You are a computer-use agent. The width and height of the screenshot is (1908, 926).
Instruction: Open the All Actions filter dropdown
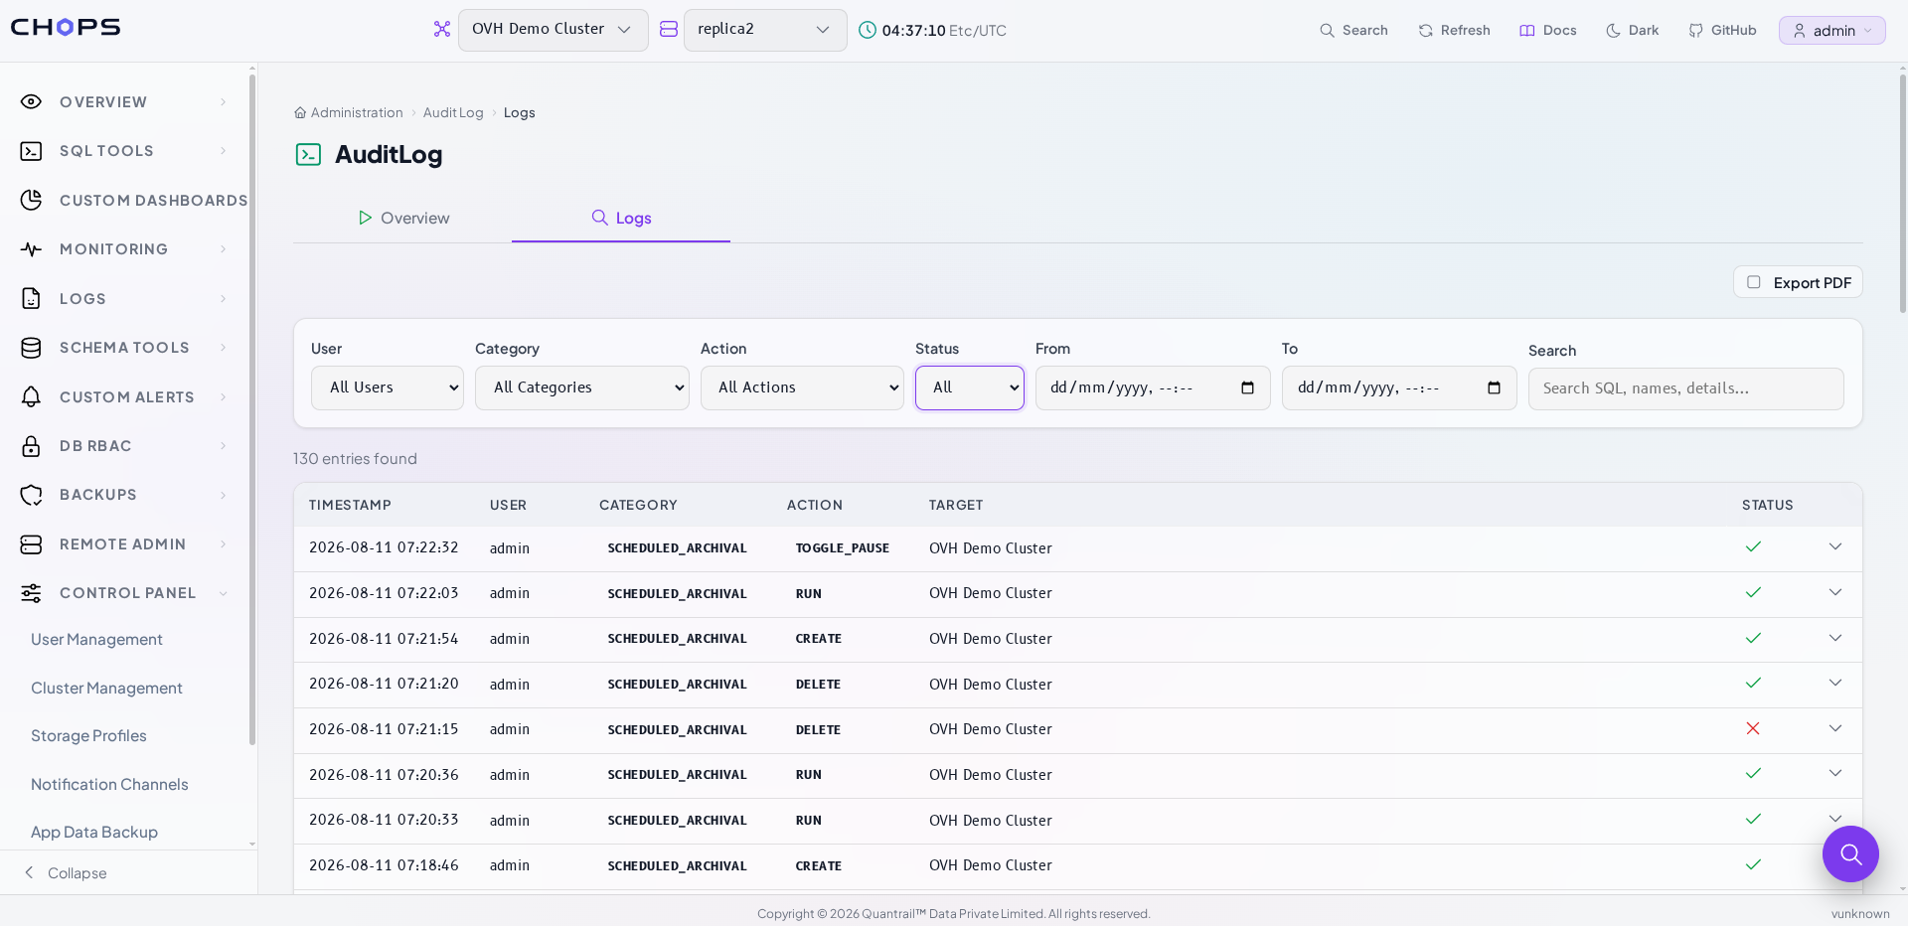[x=802, y=387]
